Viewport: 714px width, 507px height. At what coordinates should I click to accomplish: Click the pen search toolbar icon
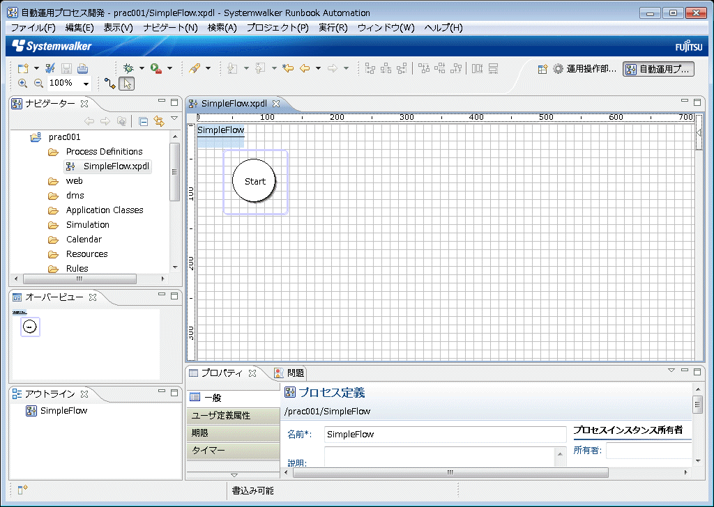195,69
